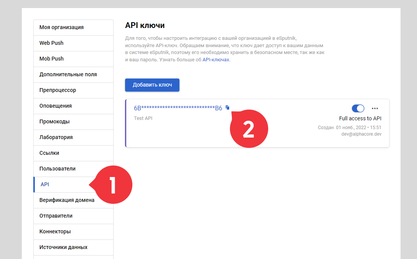Image resolution: width=417 pixels, height=259 pixels.
Task: Open the API-ключах help link
Action: [216, 60]
